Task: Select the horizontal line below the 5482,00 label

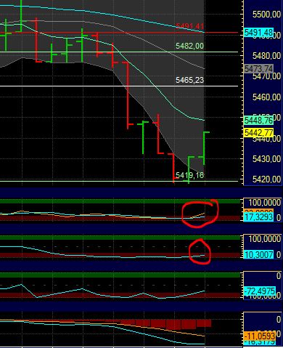Action: (x=119, y=52)
